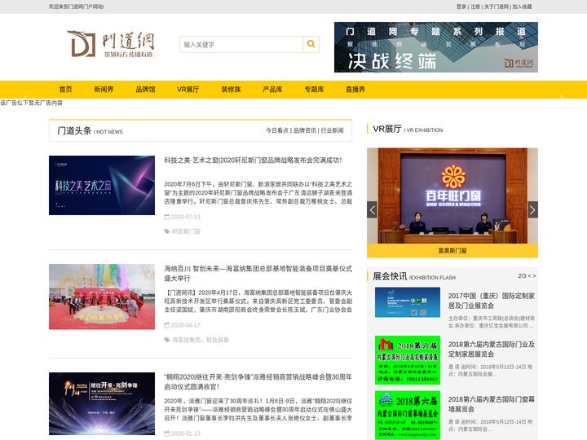Click calendar icon next to 2020-07-13

click(x=167, y=217)
